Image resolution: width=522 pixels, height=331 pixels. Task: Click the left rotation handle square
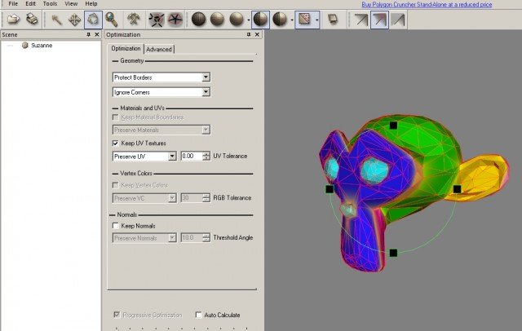[330, 189]
